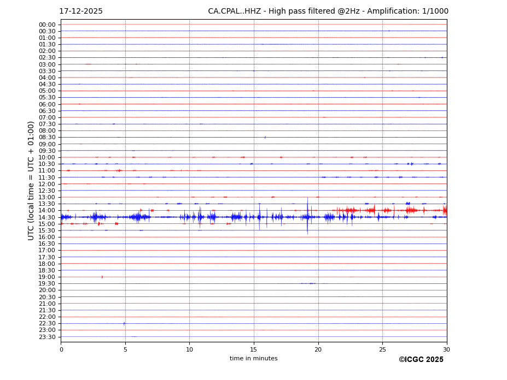Click the small blue spike on the 22:30 trace
507x380 pixels.
pyautogui.click(x=124, y=323)
